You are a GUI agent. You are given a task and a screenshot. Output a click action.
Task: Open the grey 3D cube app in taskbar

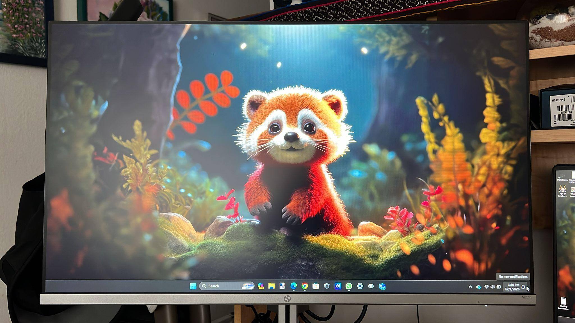point(327,286)
